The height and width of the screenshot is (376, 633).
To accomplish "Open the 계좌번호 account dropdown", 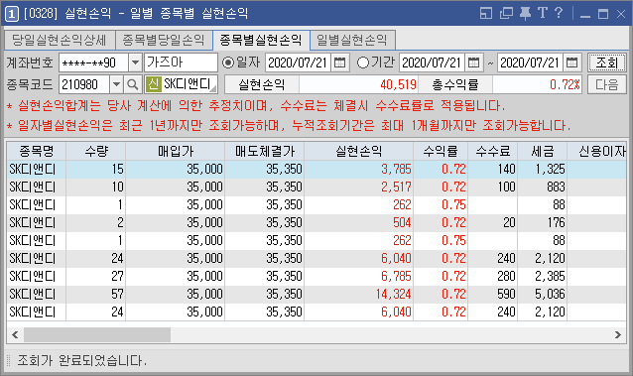I will coord(135,63).
